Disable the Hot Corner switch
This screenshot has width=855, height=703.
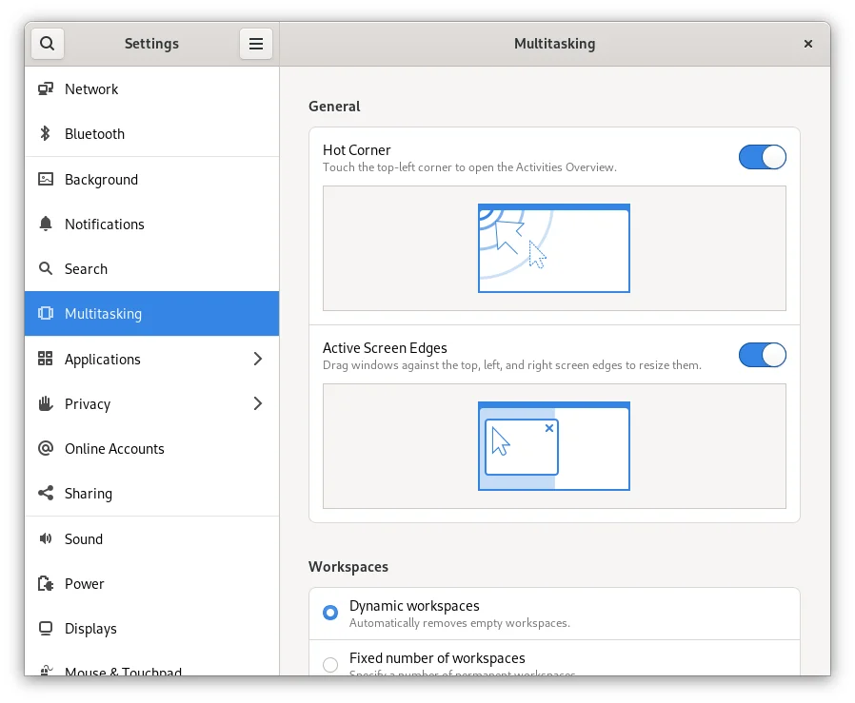tap(762, 158)
